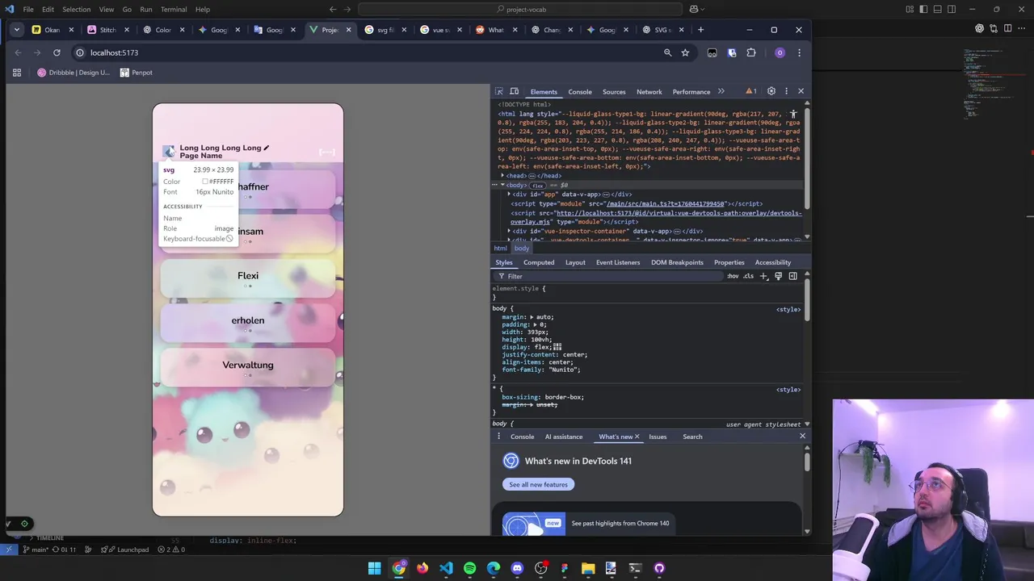Open the Dribbble bookmark
Image resolution: width=1034 pixels, height=581 pixels.
pos(73,73)
